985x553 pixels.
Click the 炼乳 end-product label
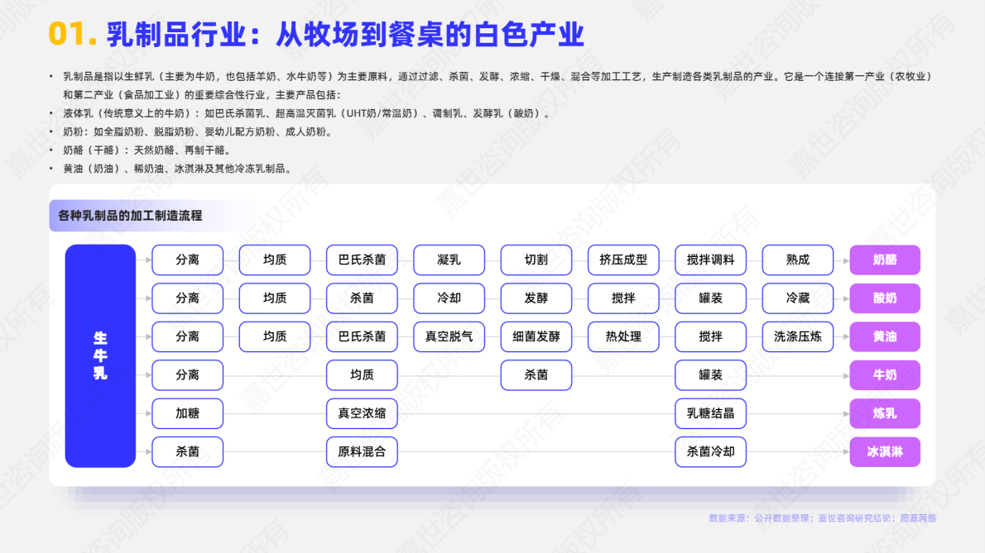pyautogui.click(x=884, y=413)
